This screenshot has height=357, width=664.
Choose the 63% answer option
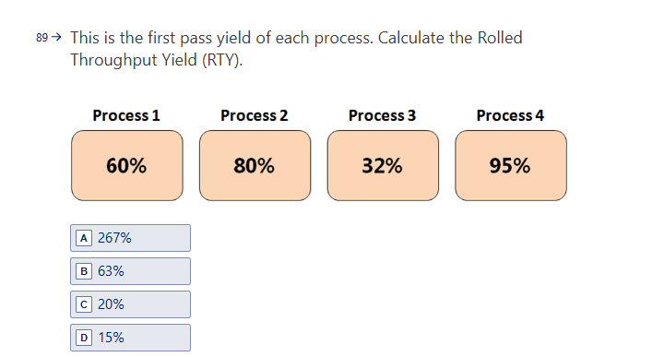[x=130, y=271]
